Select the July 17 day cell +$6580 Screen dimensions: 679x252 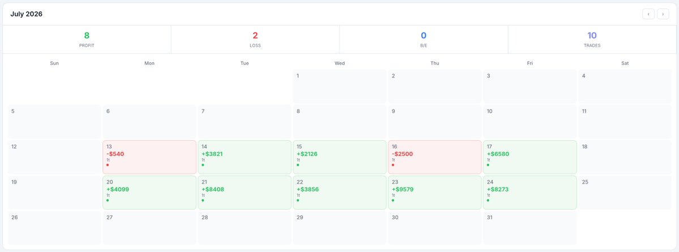click(530, 157)
